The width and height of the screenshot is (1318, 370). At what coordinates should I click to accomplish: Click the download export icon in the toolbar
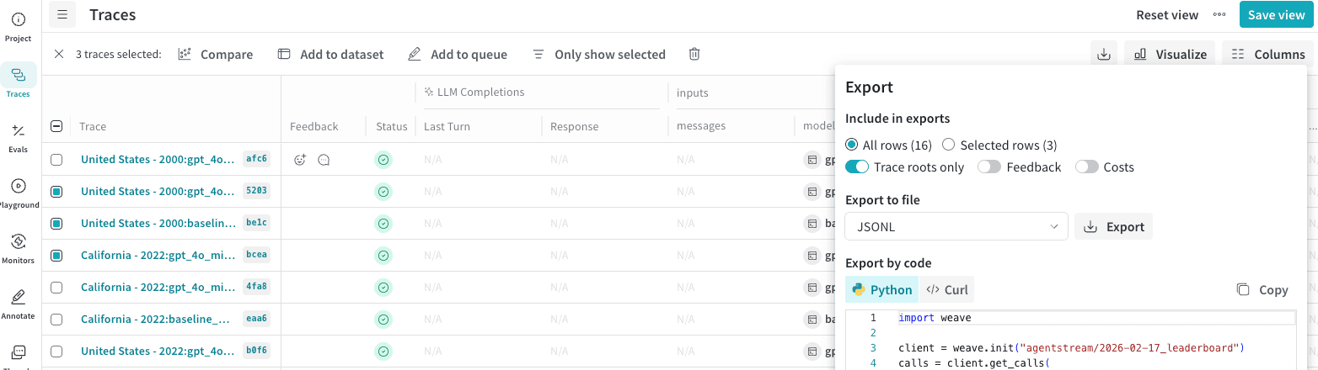click(1103, 54)
